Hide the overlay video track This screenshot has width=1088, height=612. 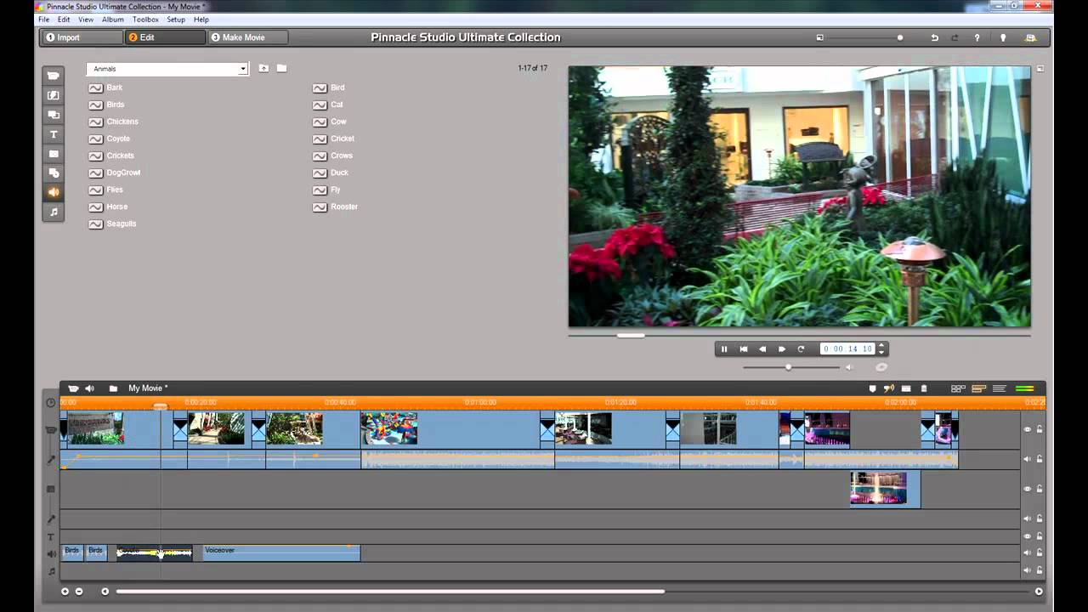[x=1027, y=489]
